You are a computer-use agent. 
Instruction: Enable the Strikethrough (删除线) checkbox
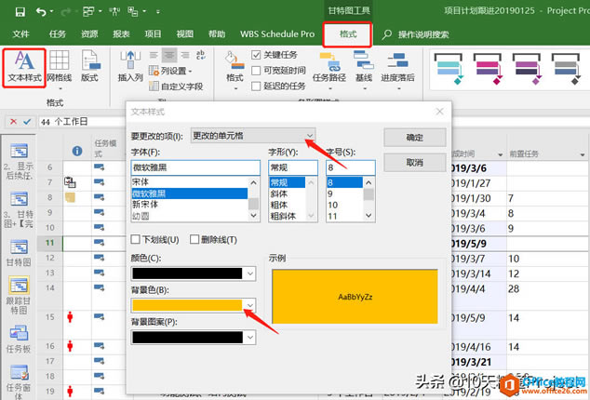coord(194,239)
